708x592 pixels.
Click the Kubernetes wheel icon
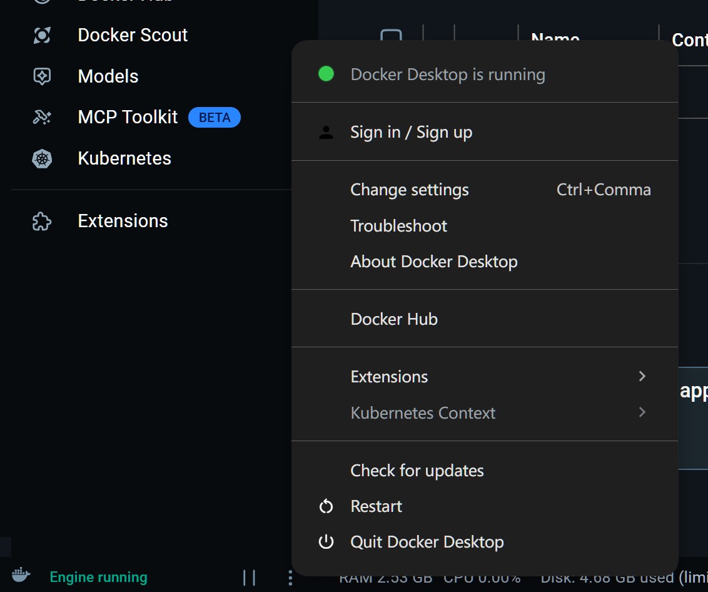[42, 158]
